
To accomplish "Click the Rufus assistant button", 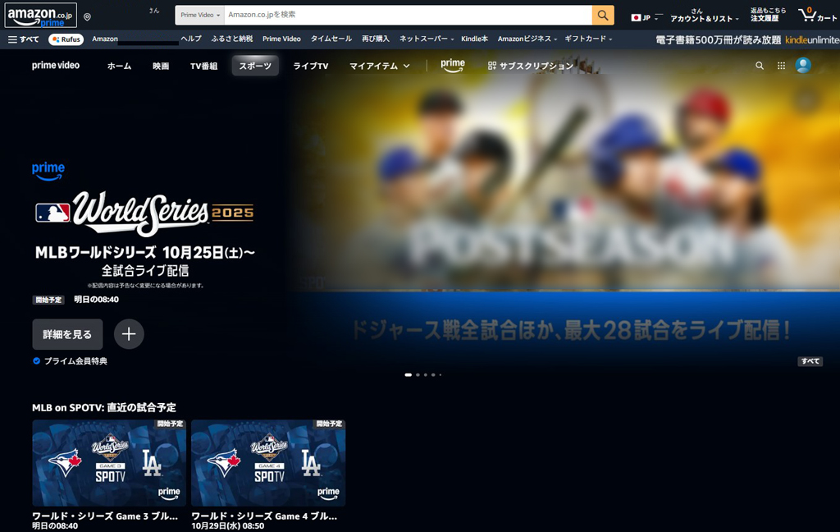I will (66, 39).
